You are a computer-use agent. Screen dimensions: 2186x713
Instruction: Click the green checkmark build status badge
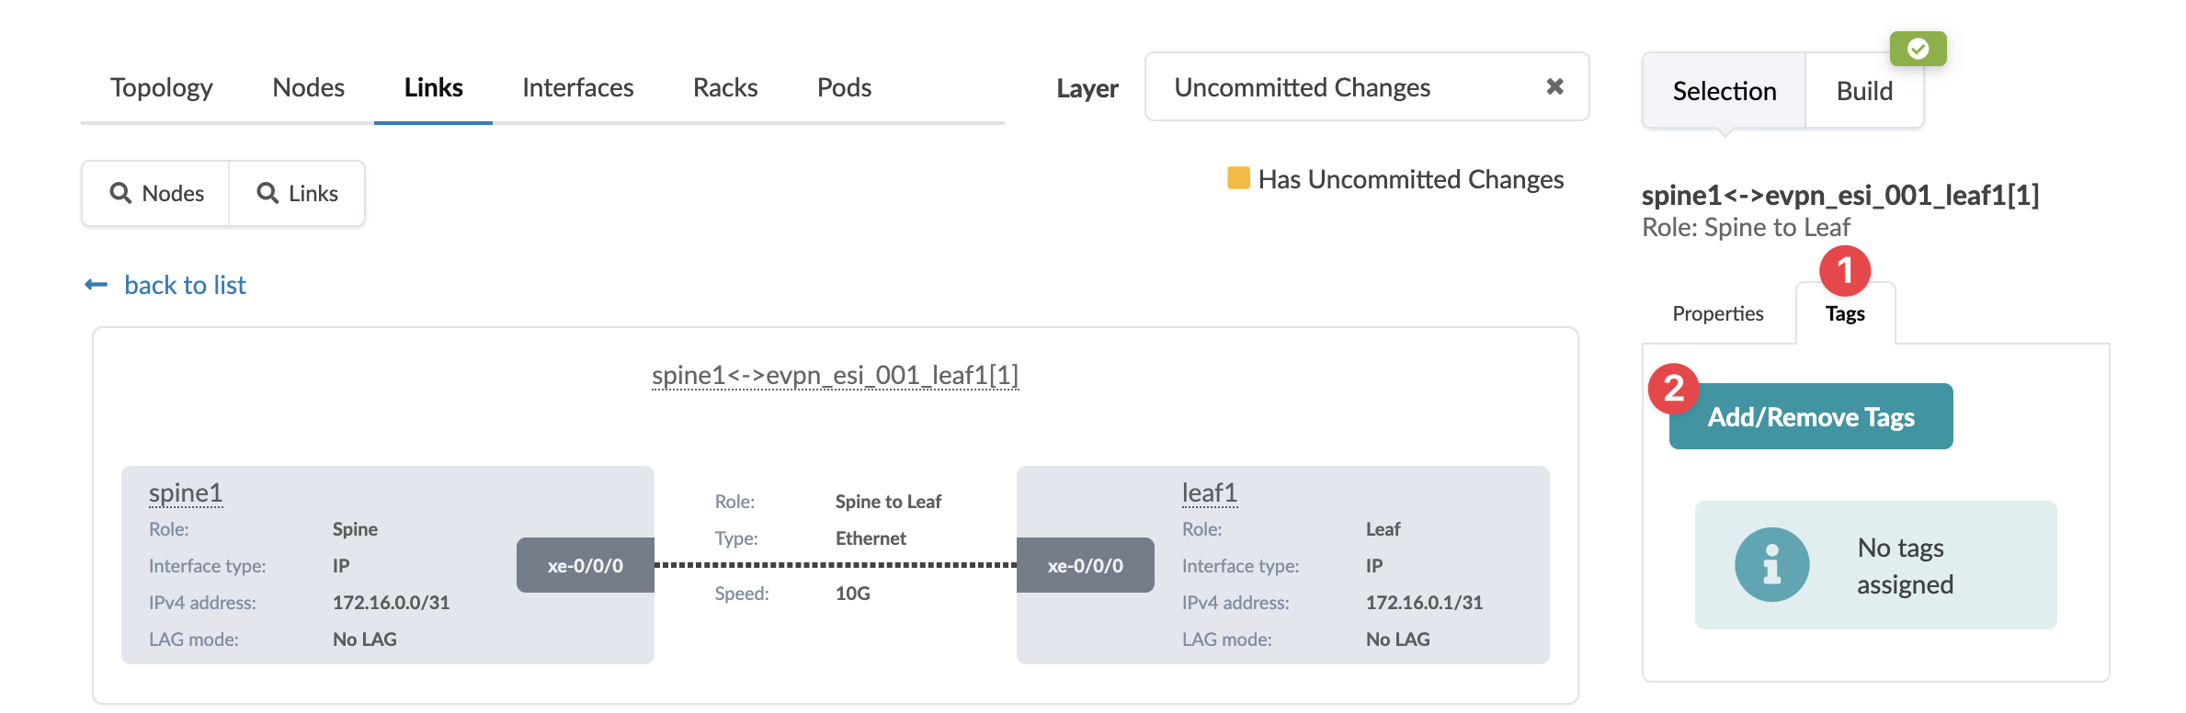[x=1918, y=49]
